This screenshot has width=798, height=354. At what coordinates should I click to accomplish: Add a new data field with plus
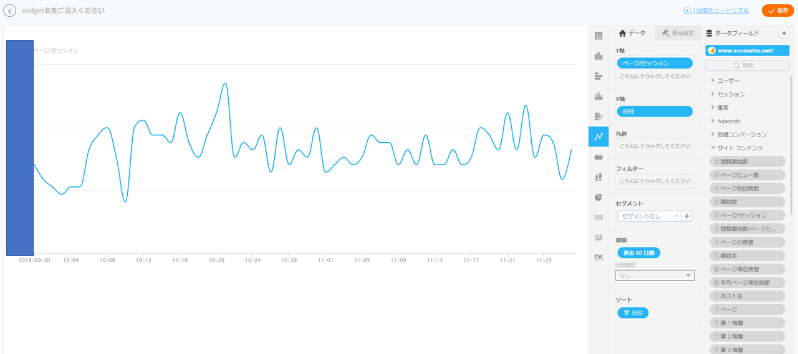(x=784, y=33)
